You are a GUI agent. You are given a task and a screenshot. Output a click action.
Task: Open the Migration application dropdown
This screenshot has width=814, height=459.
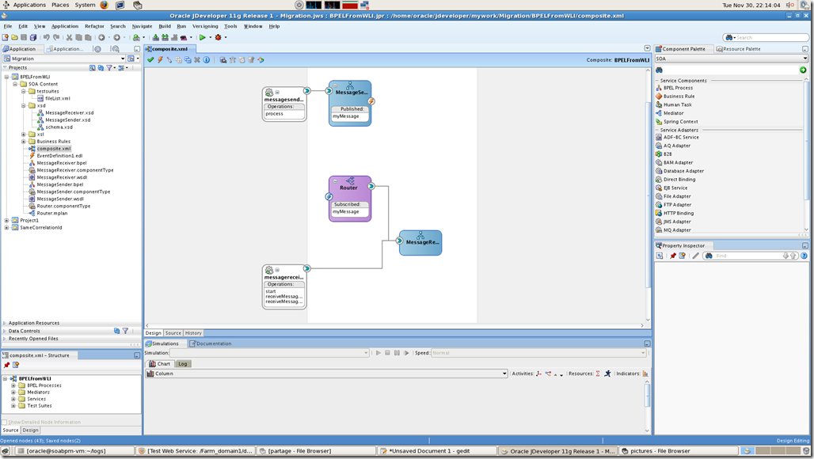tap(64, 59)
